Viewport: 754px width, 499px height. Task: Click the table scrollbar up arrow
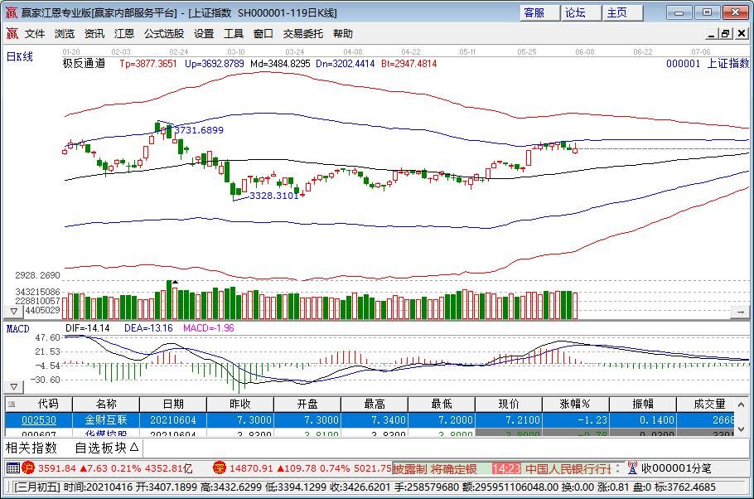(x=741, y=405)
